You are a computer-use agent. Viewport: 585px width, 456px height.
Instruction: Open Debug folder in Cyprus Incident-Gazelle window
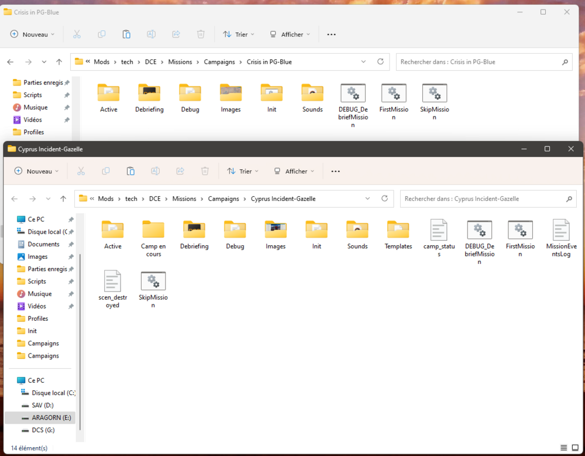pyautogui.click(x=235, y=235)
